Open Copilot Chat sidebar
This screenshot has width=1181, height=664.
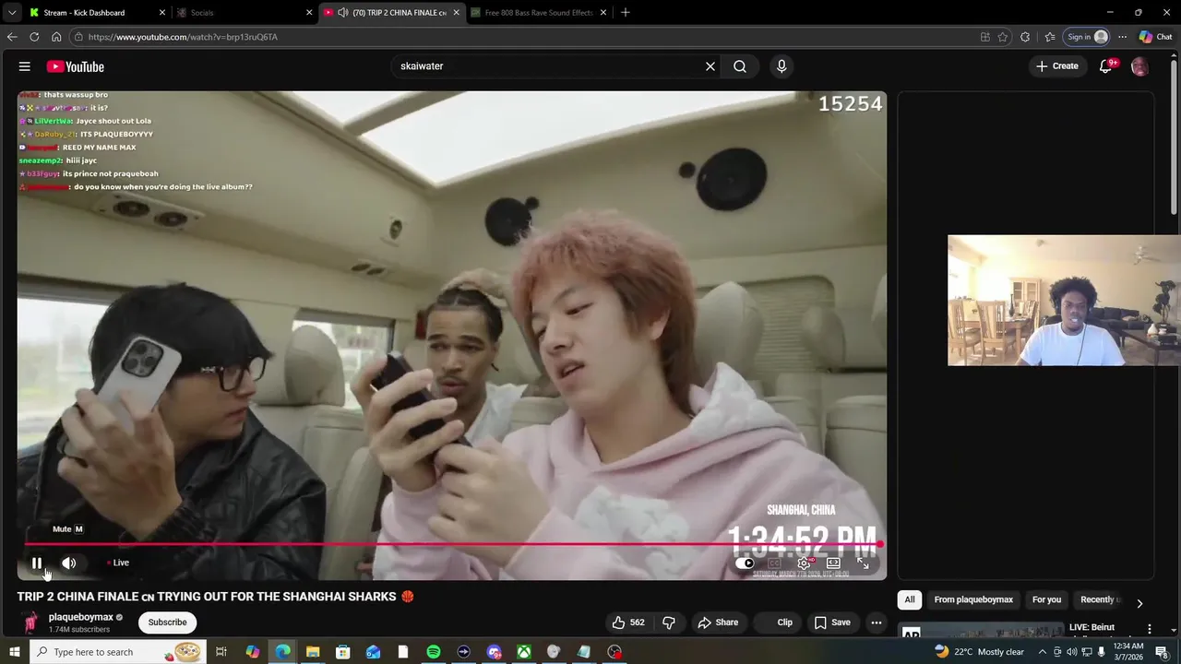point(1156,37)
